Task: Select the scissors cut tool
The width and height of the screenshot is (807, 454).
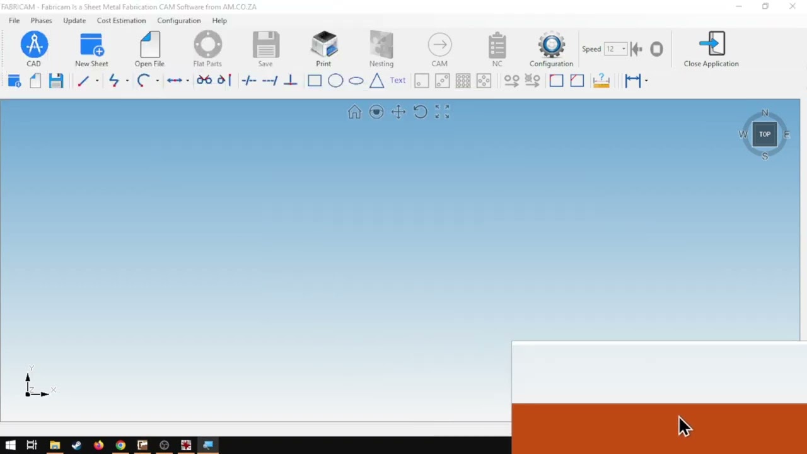Action: click(204, 81)
